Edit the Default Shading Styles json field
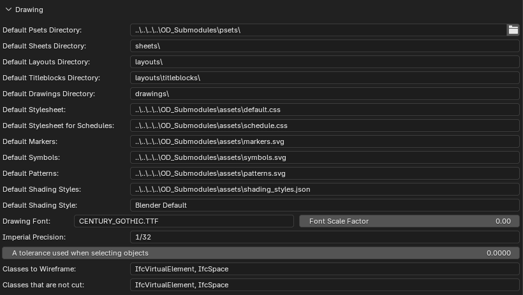Viewport: 523px width, 295px height. [325, 189]
